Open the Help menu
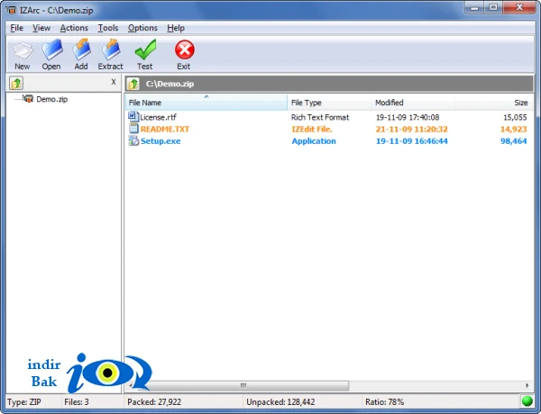This screenshot has height=414, width=541. (x=176, y=28)
